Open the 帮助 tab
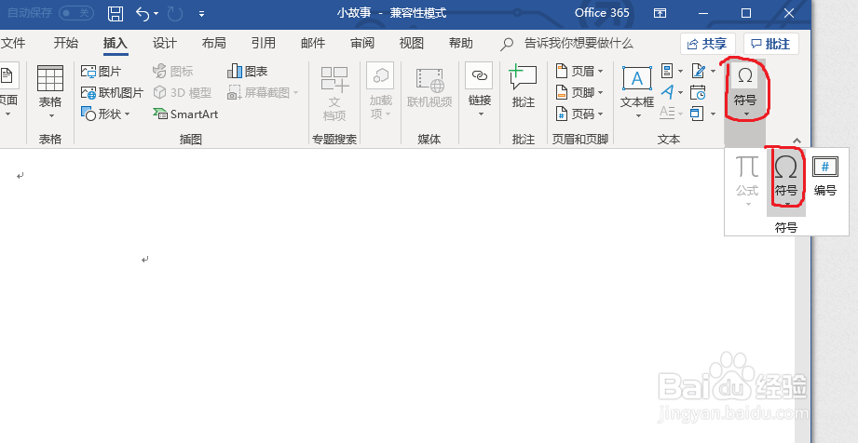 [461, 43]
